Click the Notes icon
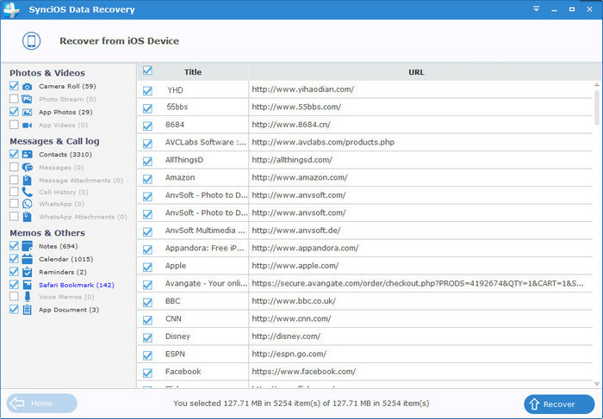The image size is (603, 419). 27,246
